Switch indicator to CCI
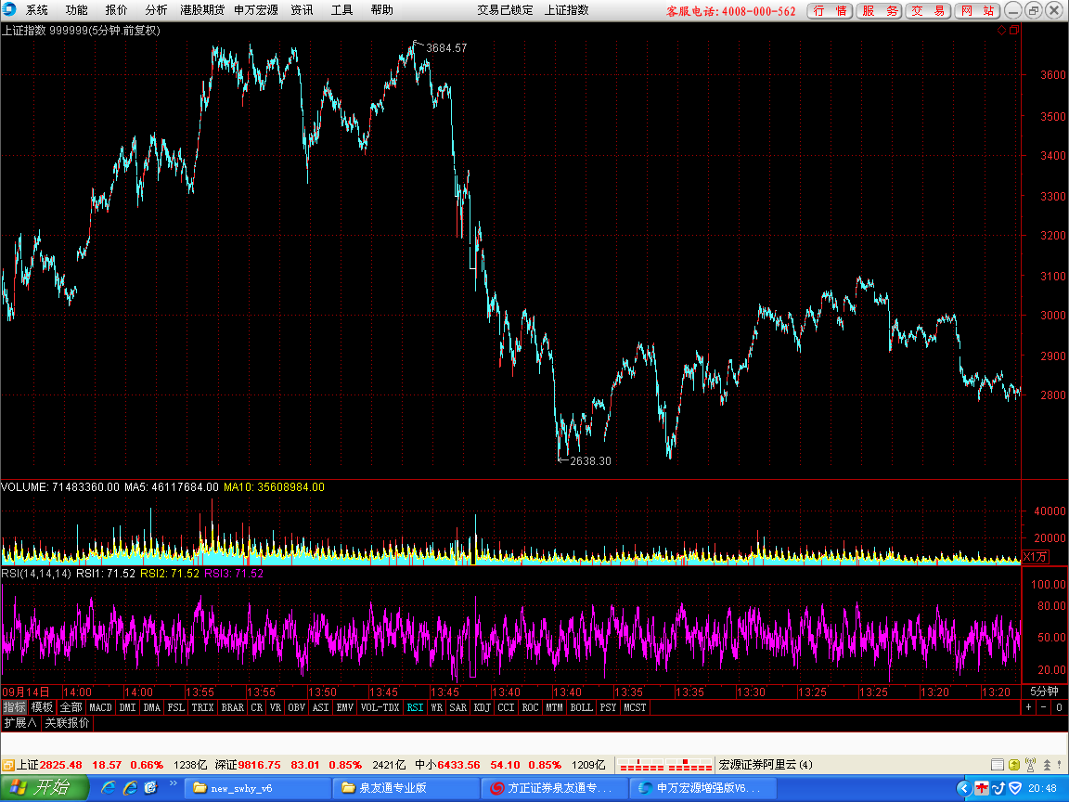The image size is (1069, 802). (x=506, y=707)
